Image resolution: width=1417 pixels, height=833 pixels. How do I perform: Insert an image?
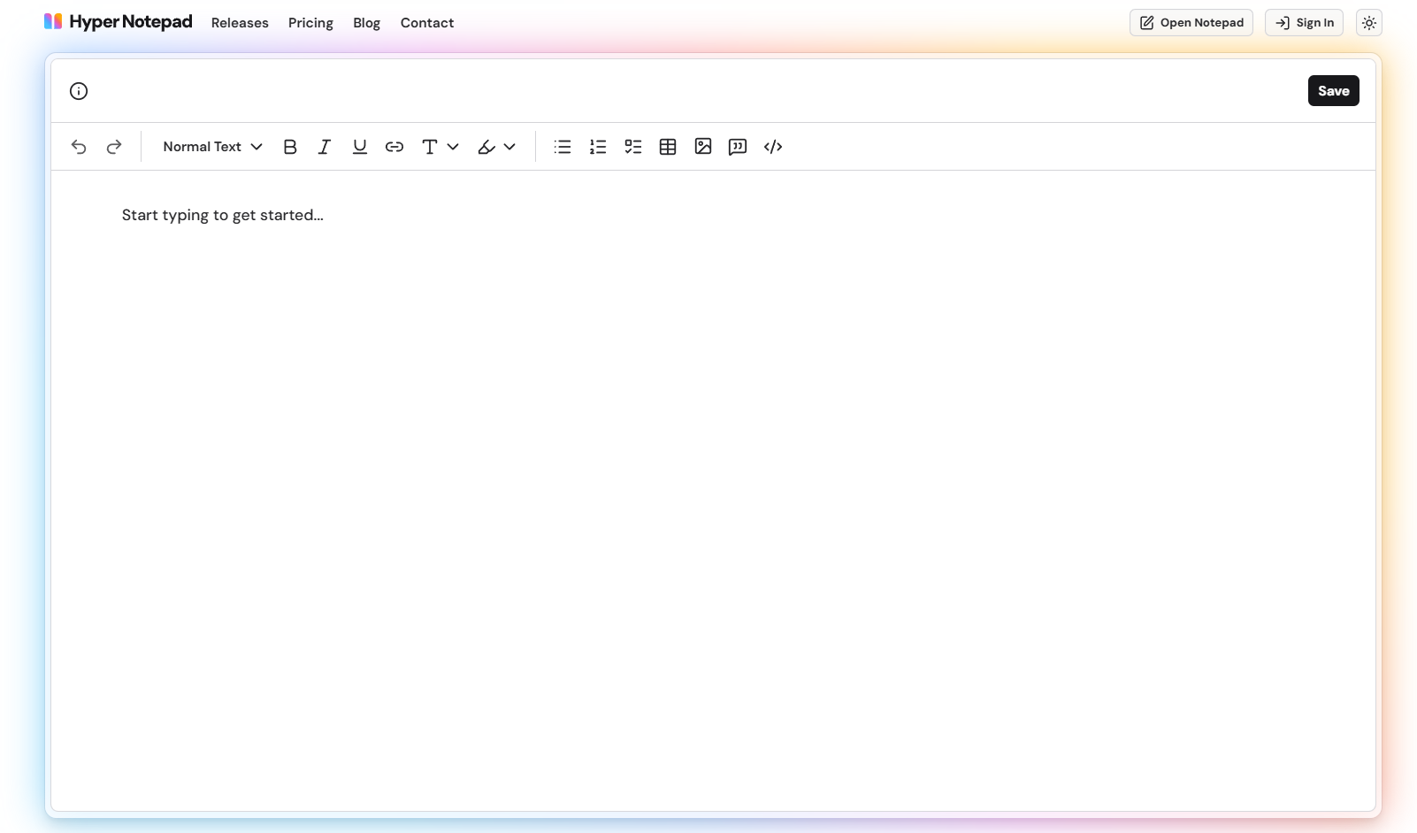coord(703,147)
